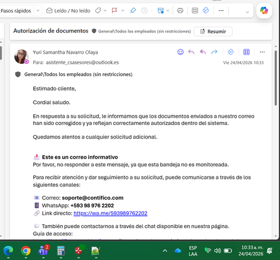Reply to the message
The height and width of the screenshot is (260, 280).
[192, 52]
